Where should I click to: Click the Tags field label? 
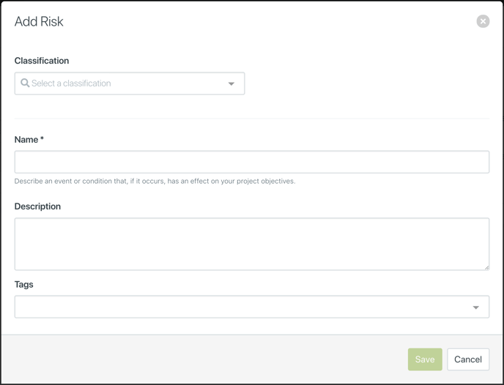click(x=23, y=285)
